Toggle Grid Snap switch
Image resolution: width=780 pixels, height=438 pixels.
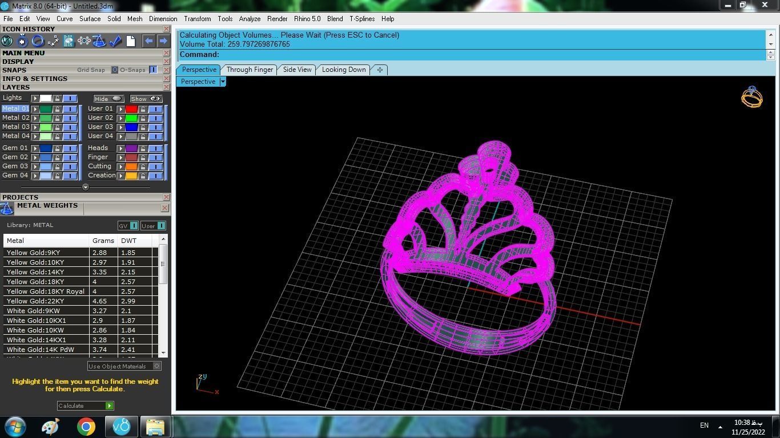114,70
